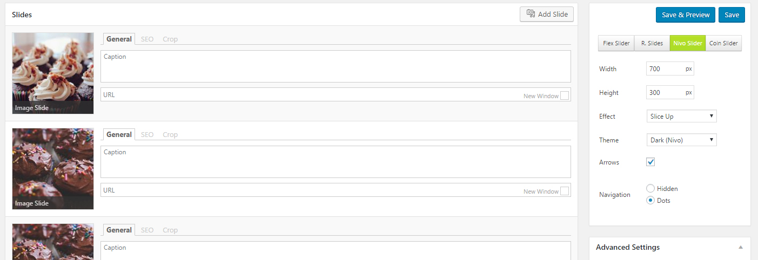Switch to Flex Slider type

(x=616, y=43)
